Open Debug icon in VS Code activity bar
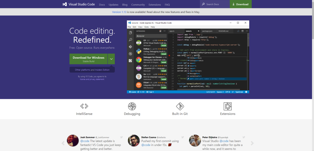Viewport: 314px width, 151px height. pos(130,54)
